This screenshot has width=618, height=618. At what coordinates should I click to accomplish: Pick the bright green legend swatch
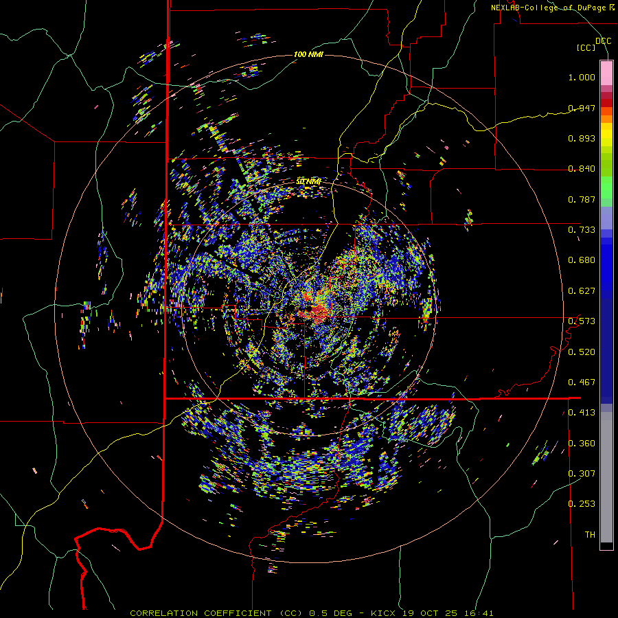click(606, 187)
